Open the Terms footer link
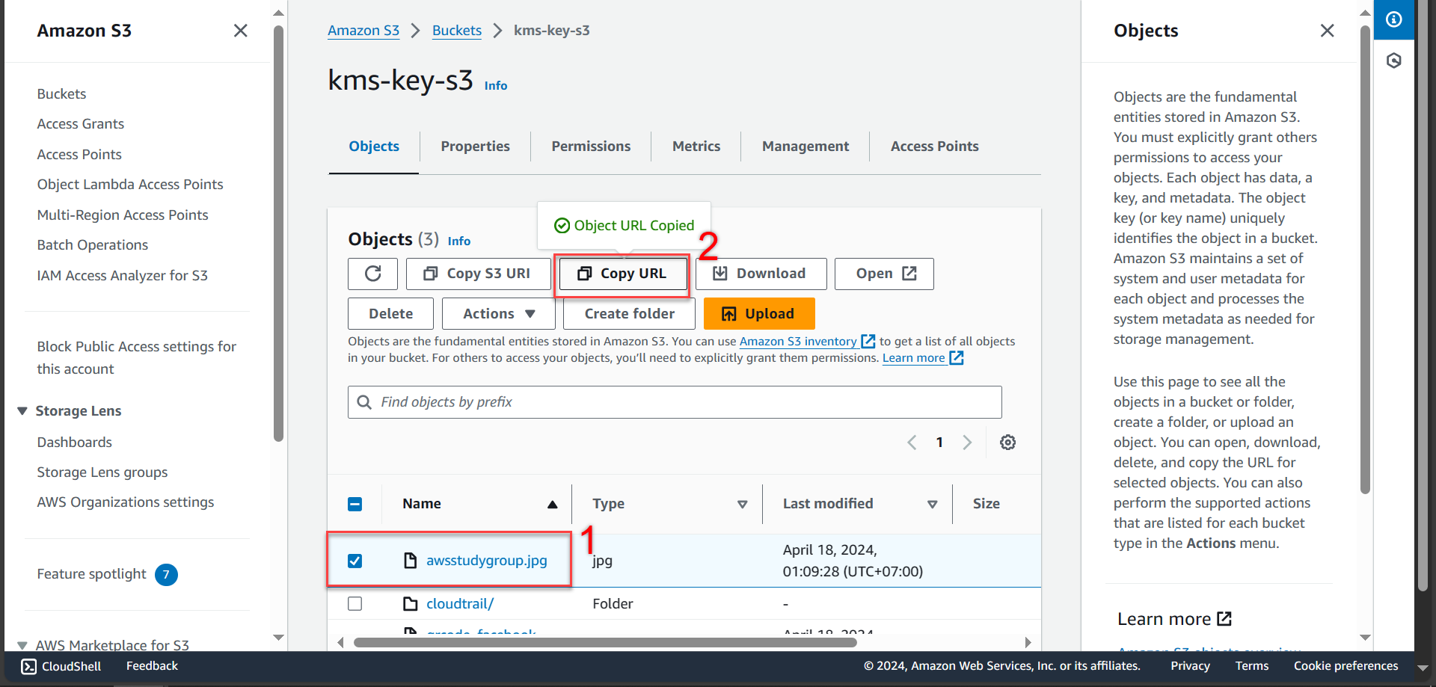This screenshot has width=1436, height=687. point(1251,666)
